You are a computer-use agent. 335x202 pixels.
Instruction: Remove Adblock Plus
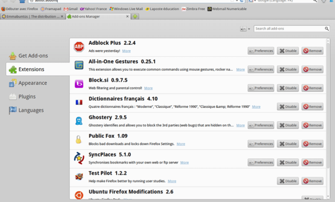(x=312, y=51)
